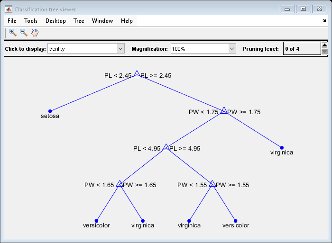Image resolution: width=332 pixels, height=243 pixels.
Task: Open the Click to display Identity dropdown
Action: pyautogui.click(x=85, y=49)
